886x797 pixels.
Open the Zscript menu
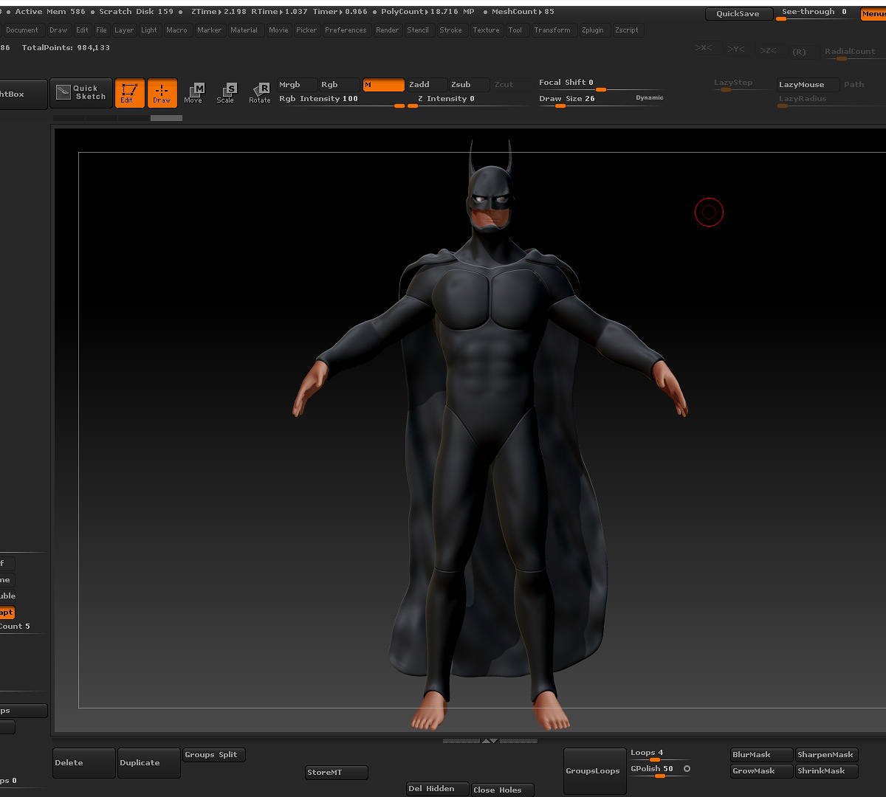pyautogui.click(x=627, y=30)
